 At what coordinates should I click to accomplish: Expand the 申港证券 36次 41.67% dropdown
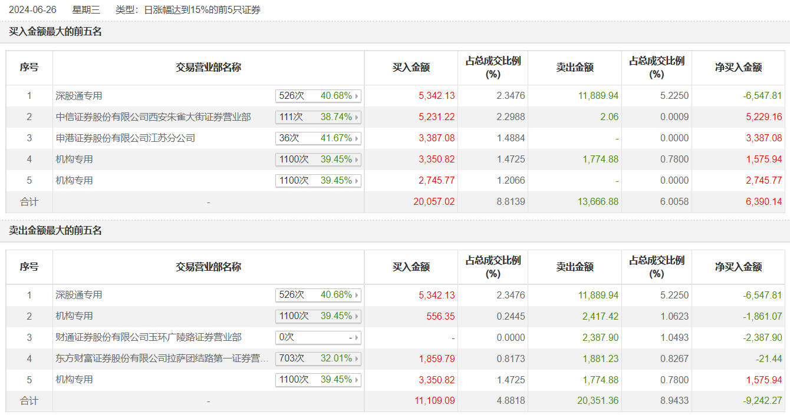pyautogui.click(x=318, y=138)
